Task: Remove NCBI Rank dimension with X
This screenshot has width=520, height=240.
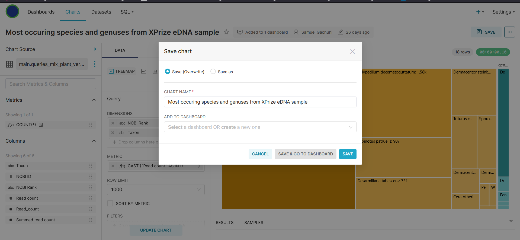Action: point(113,123)
